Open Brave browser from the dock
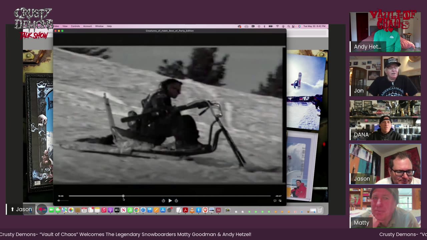 (205, 210)
